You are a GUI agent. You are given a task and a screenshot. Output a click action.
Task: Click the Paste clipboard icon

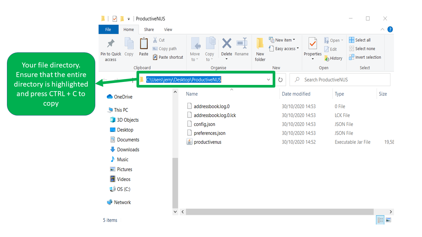pos(144,43)
